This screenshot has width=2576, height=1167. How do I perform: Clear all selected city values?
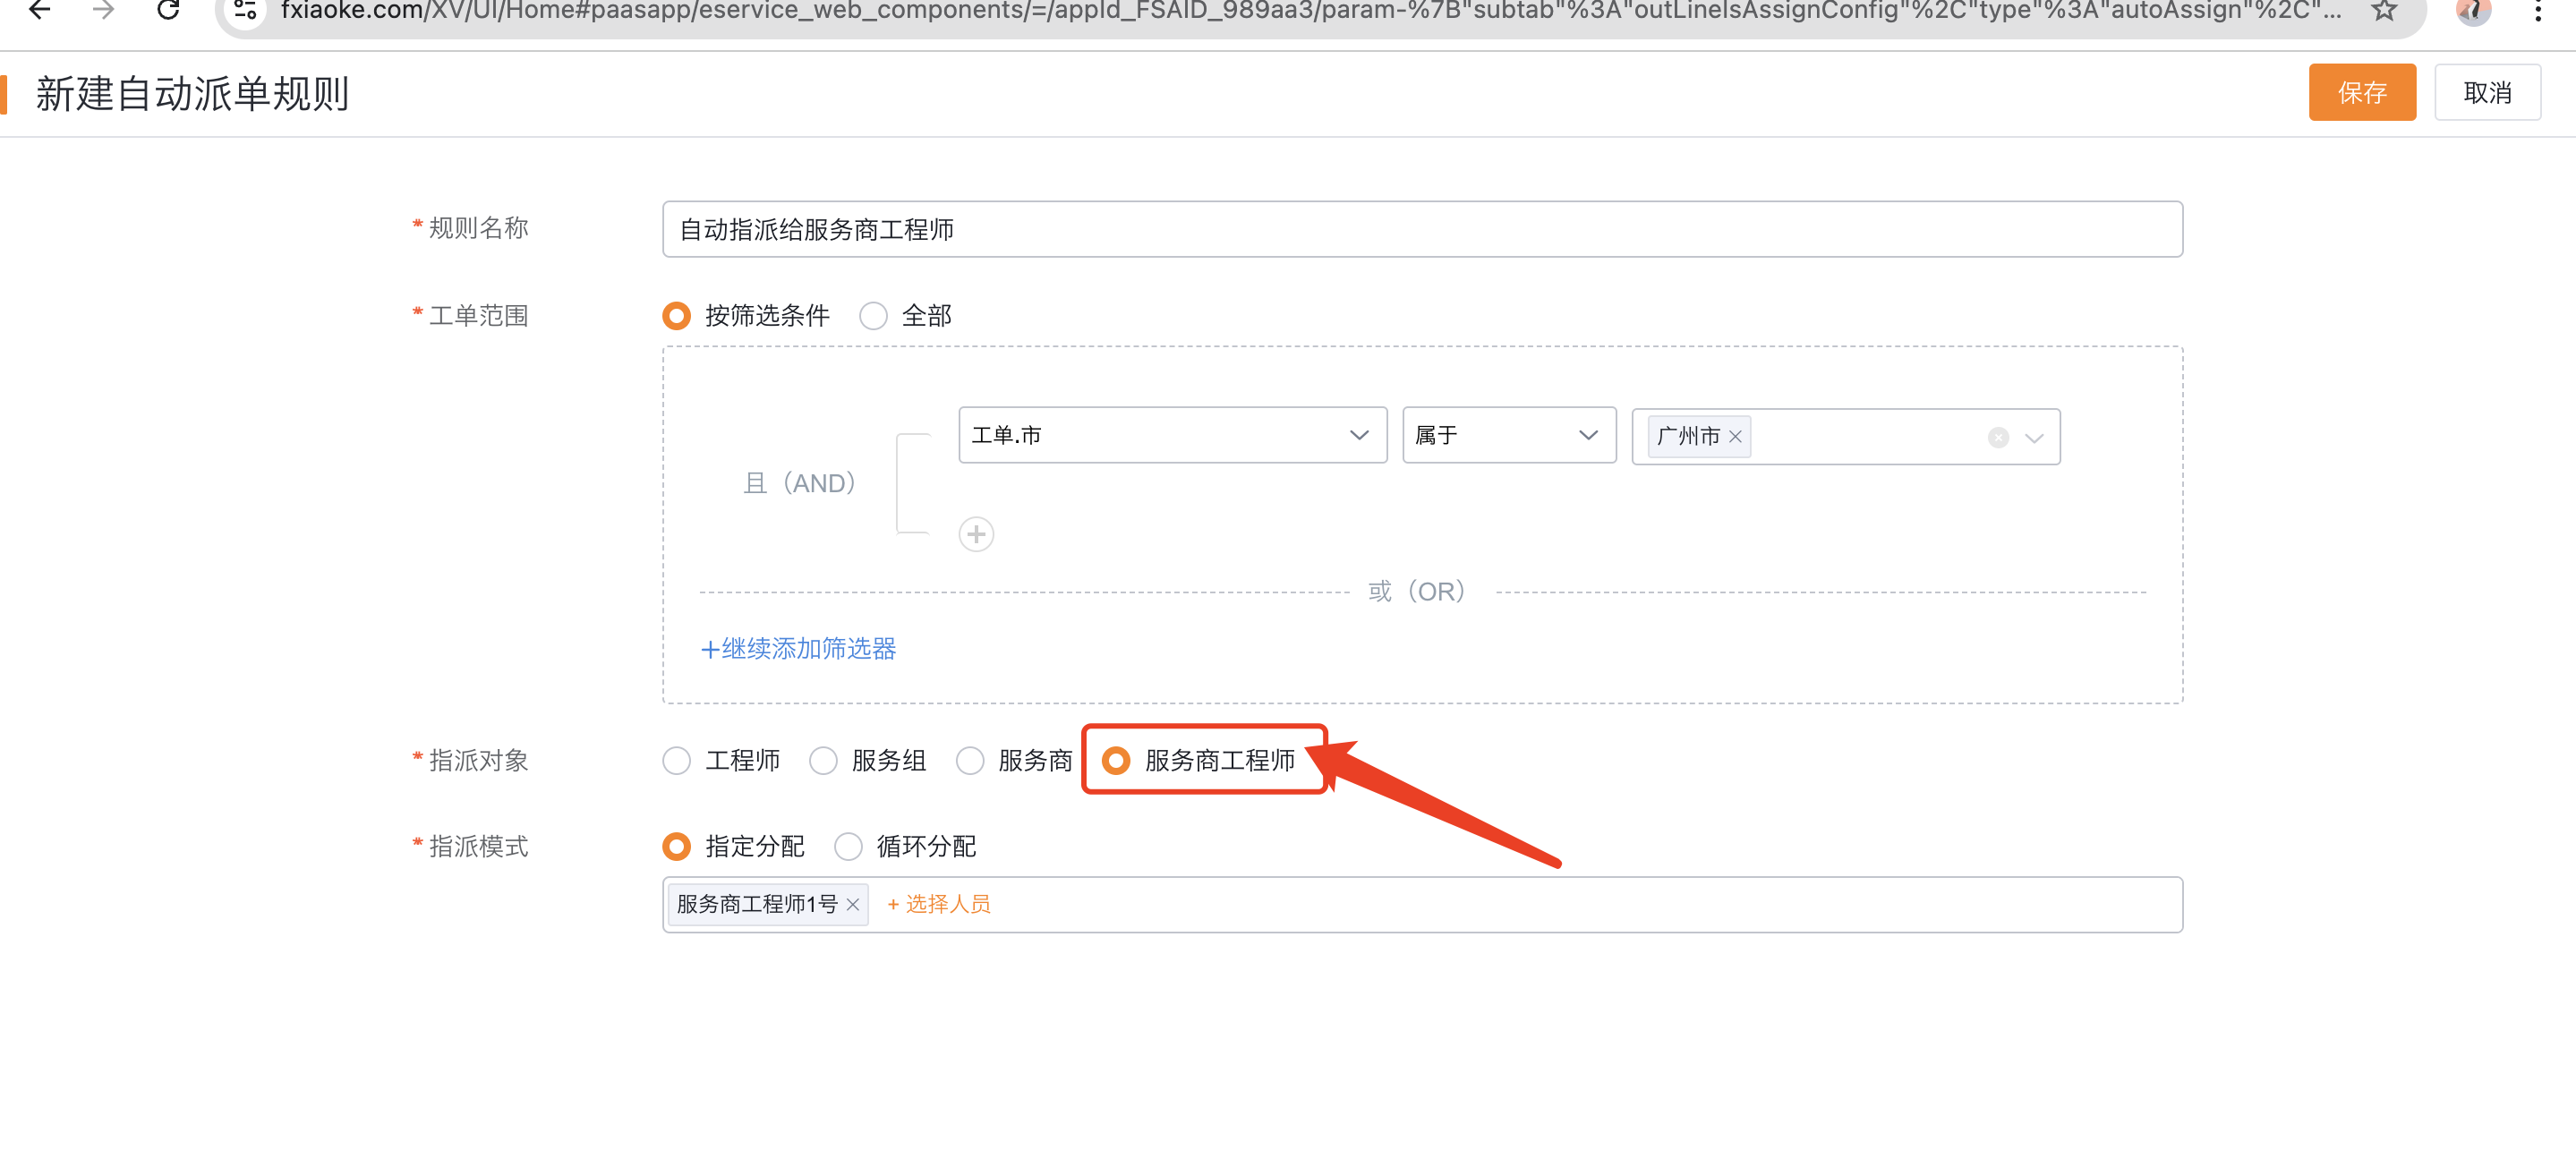[1997, 437]
